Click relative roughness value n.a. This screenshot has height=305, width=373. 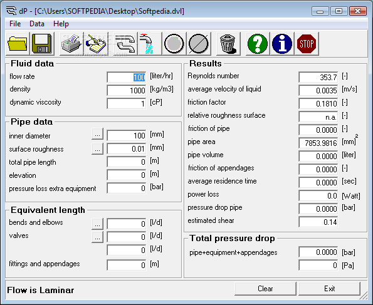pos(318,116)
